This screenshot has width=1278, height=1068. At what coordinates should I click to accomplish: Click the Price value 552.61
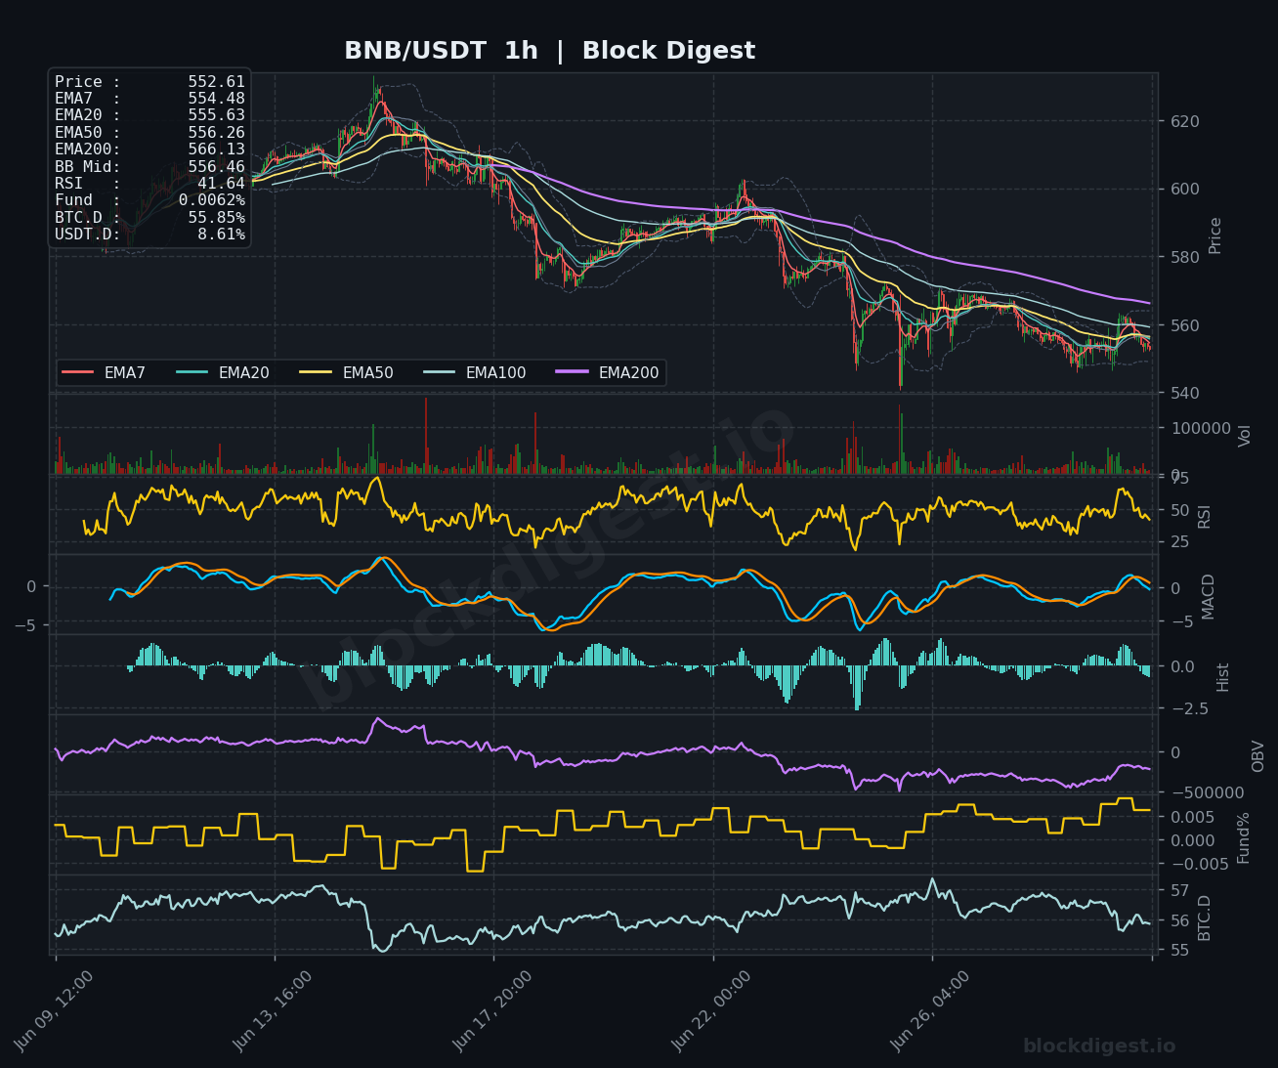point(217,82)
